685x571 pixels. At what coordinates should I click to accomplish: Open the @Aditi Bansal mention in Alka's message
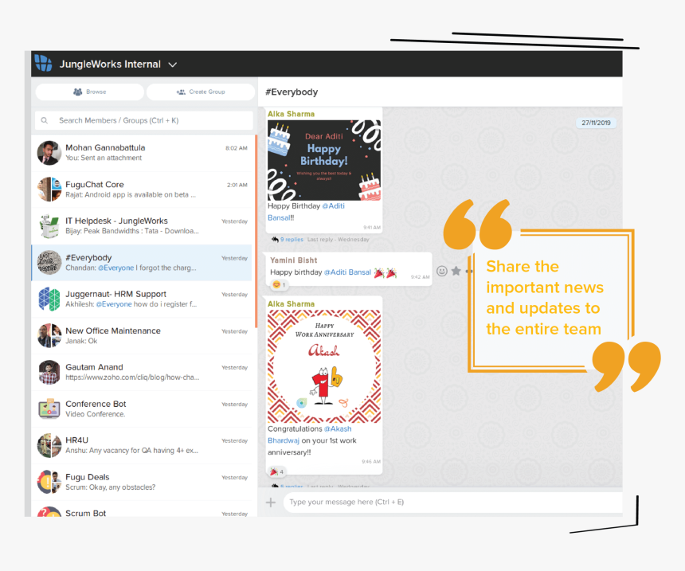306,212
